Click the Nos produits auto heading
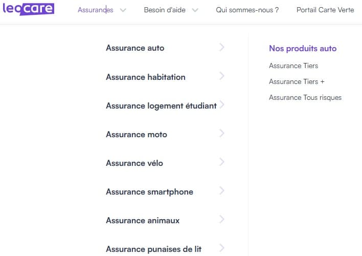Screen dimensions: 362x256 coord(303,49)
